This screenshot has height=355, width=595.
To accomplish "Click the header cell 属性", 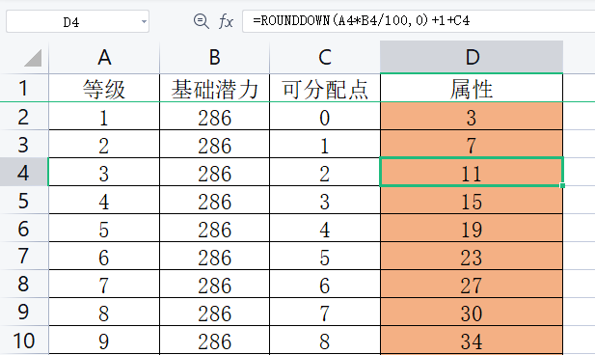I will coord(472,88).
